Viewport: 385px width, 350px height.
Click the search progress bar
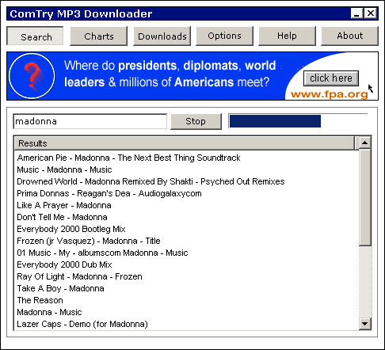(299, 121)
